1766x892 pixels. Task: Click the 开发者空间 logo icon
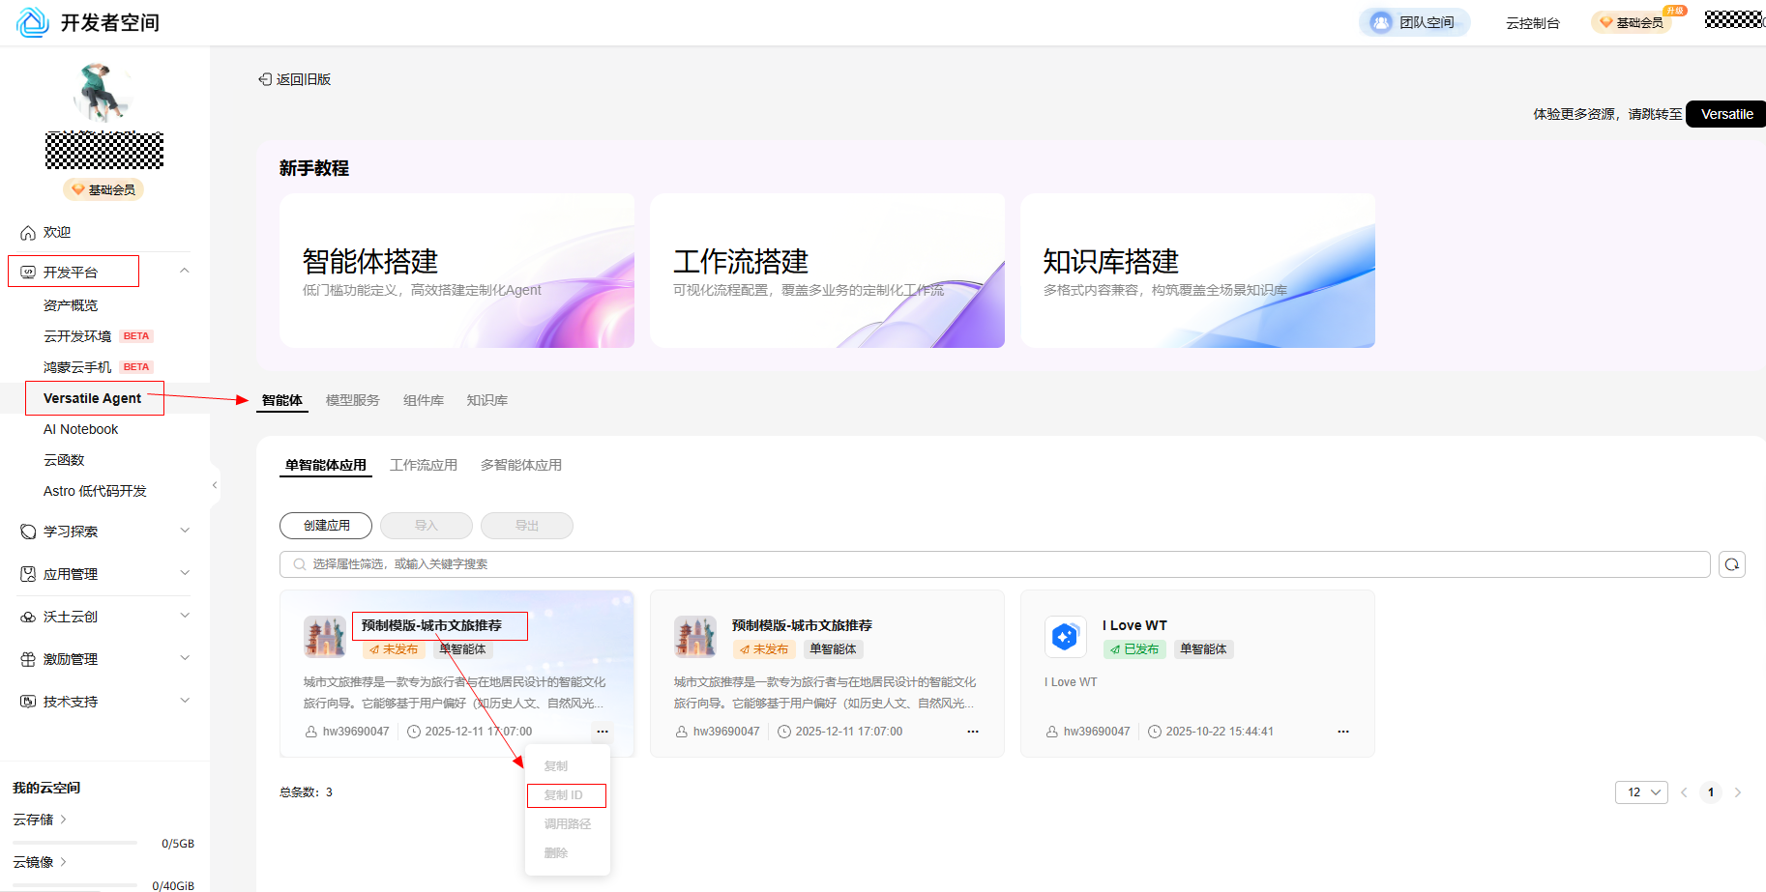click(x=32, y=22)
